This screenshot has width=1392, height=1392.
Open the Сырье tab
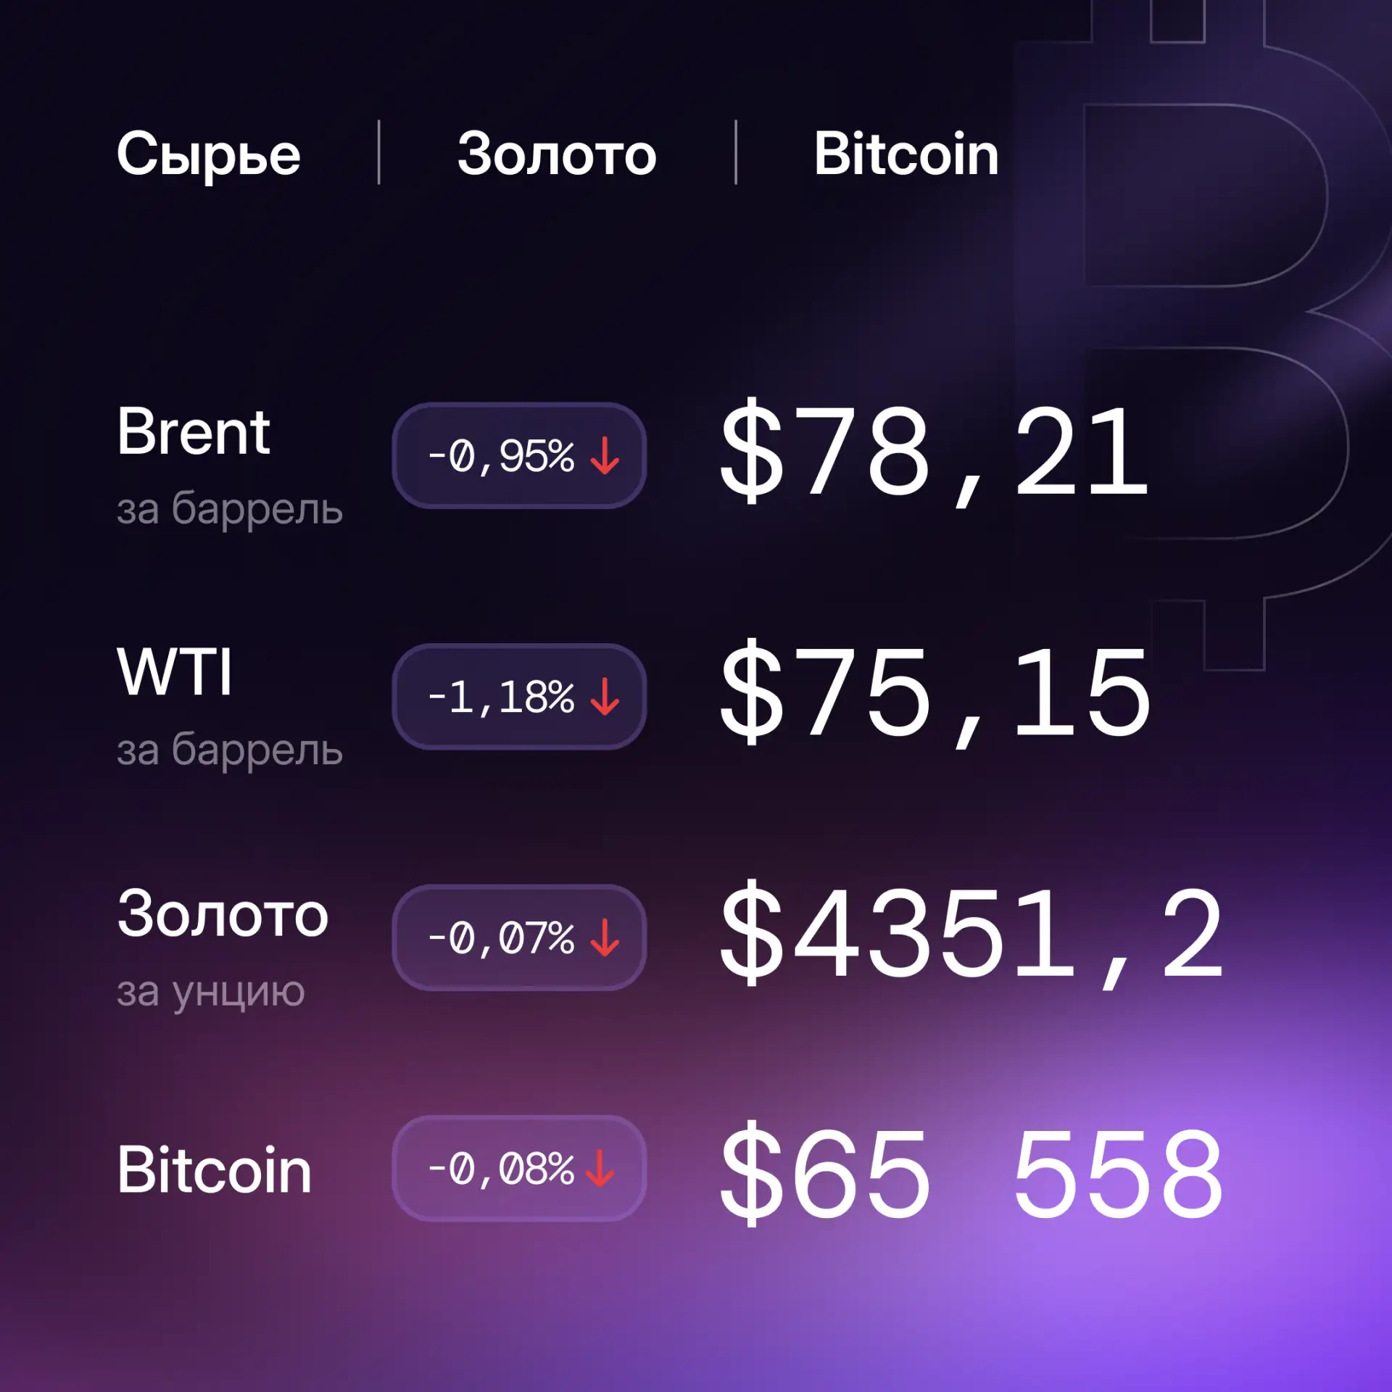click(x=209, y=154)
